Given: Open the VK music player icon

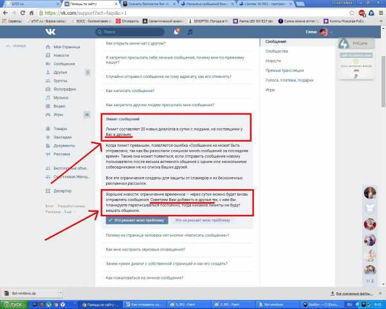Looking at the screenshot, I should point(190,32).
